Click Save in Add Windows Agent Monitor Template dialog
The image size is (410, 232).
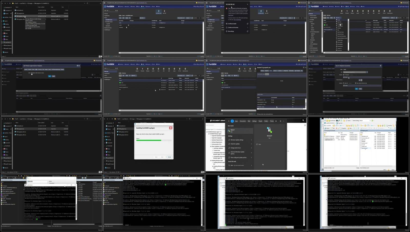tap(50, 76)
